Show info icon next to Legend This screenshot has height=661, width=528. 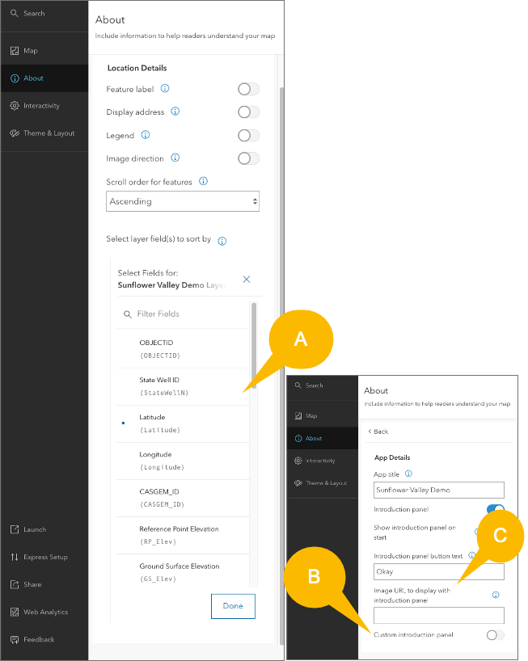[146, 134]
